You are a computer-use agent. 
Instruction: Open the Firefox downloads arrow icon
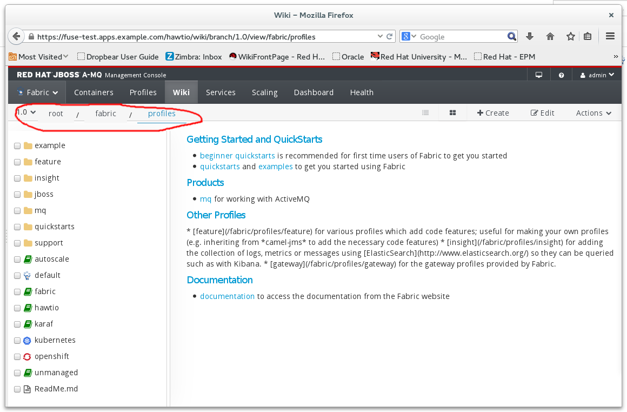[530, 36]
